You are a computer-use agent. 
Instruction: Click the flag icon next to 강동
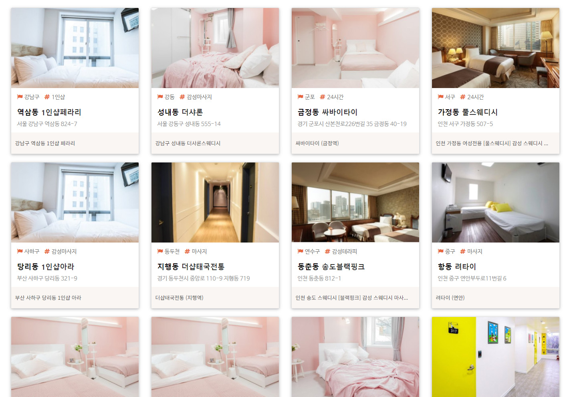click(x=160, y=97)
